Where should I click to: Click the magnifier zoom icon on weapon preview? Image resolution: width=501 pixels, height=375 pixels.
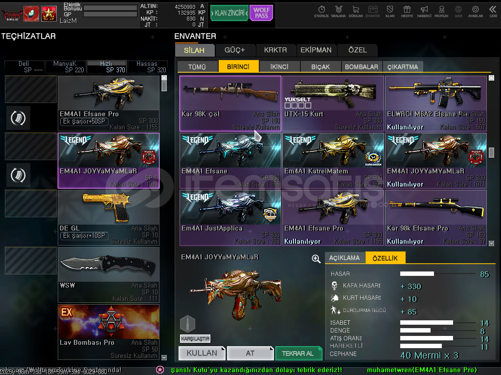316,259
